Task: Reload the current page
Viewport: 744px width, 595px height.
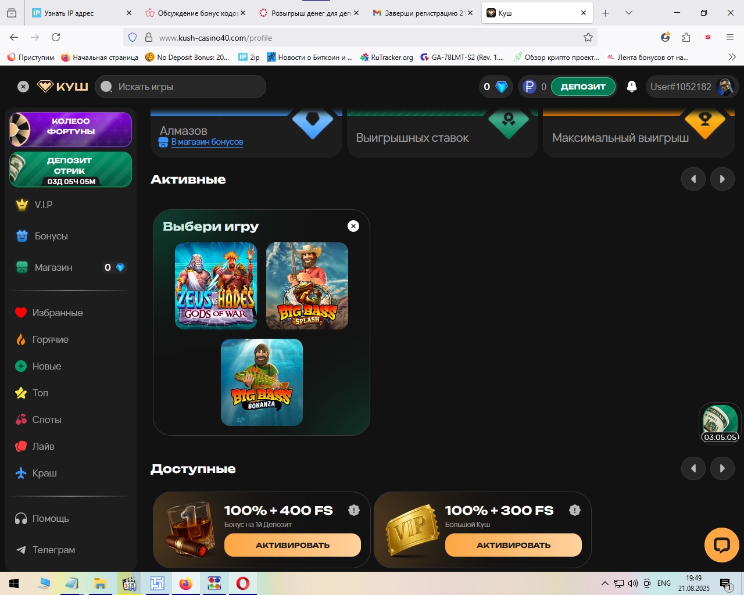Action: click(56, 37)
